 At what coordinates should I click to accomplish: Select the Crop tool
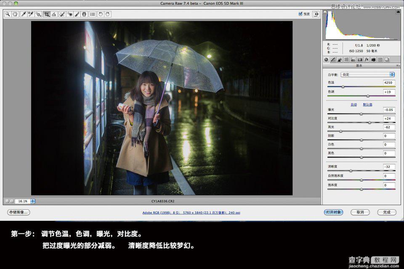pos(47,14)
